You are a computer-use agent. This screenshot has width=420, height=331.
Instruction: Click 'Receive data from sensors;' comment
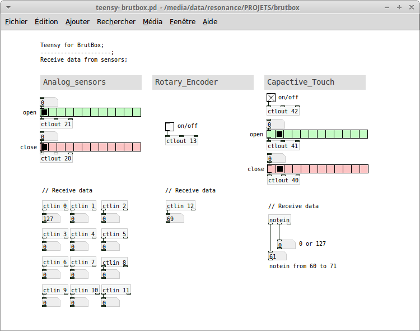coord(84,59)
